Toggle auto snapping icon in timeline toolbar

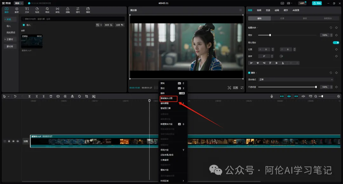[289, 96]
